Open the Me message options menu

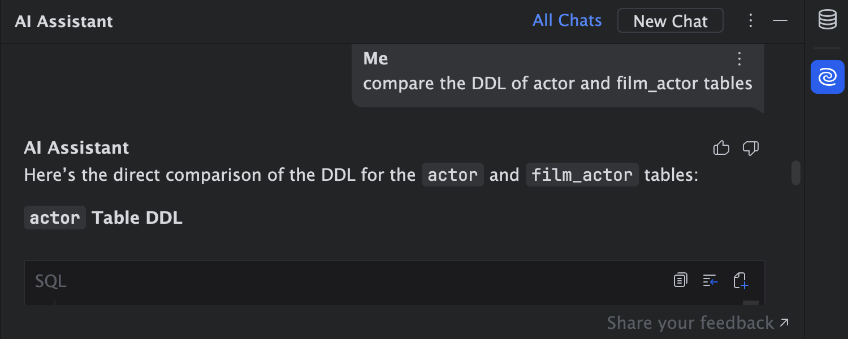(739, 59)
